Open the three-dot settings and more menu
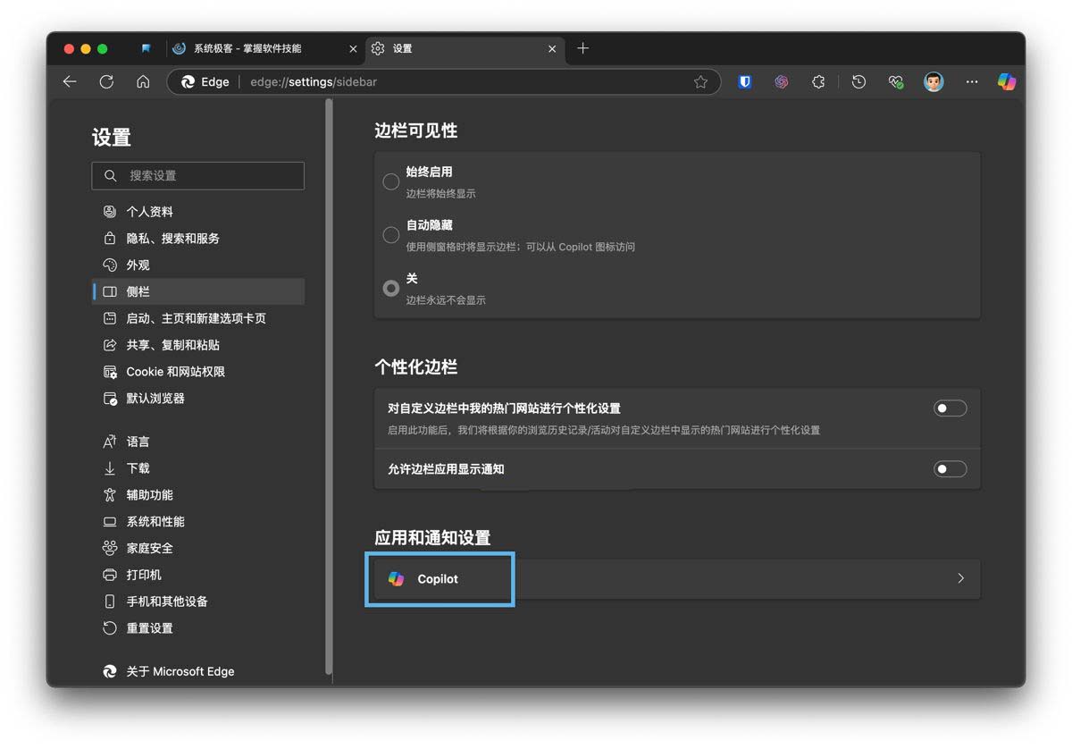The image size is (1072, 749). 971,81
